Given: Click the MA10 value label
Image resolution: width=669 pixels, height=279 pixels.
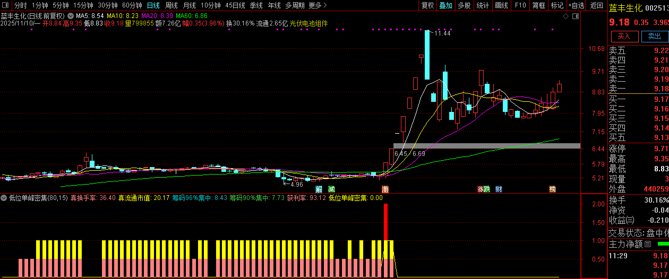Looking at the screenshot, I should click(123, 16).
